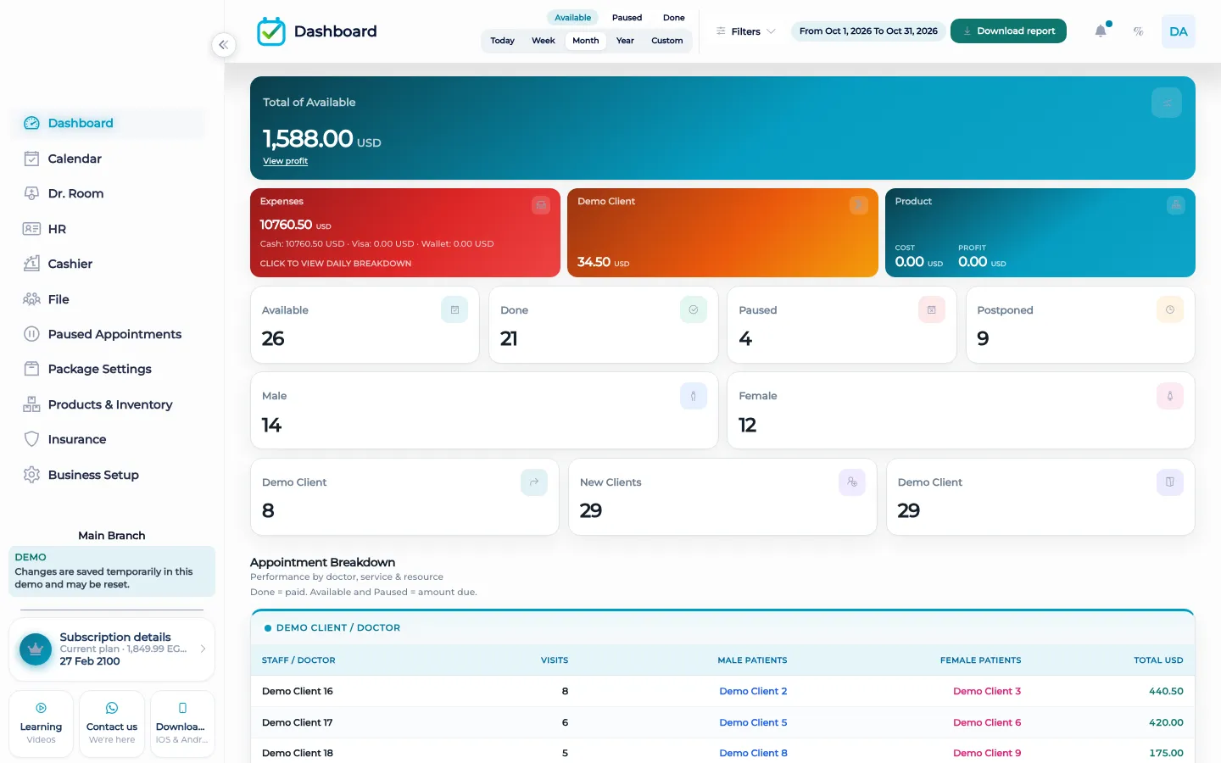Open Demo Client 8 link in table
The width and height of the screenshot is (1221, 763).
point(753,754)
